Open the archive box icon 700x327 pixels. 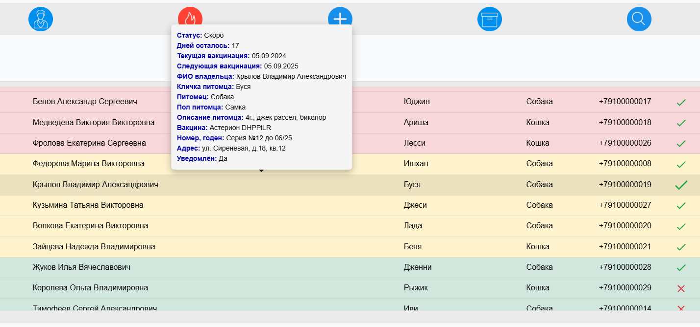pos(490,19)
